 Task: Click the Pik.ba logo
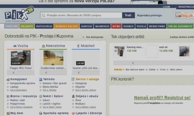point(19,14)
